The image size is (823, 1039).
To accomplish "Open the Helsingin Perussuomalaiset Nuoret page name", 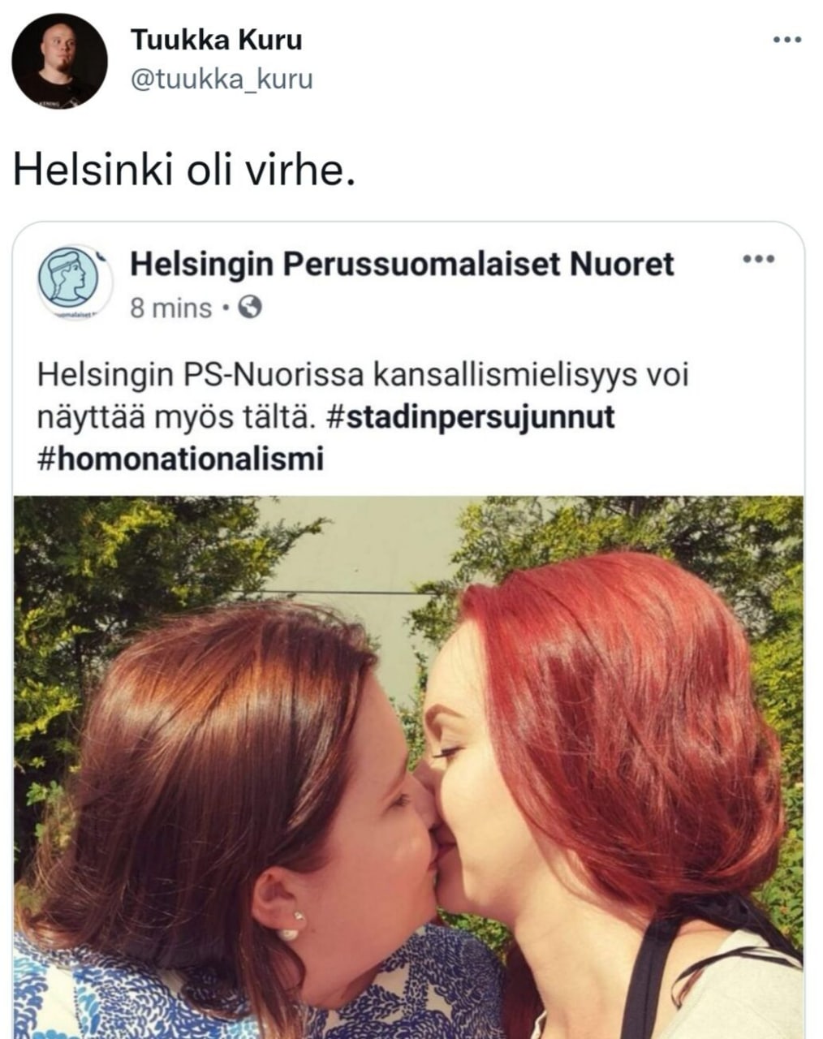I will [x=403, y=264].
